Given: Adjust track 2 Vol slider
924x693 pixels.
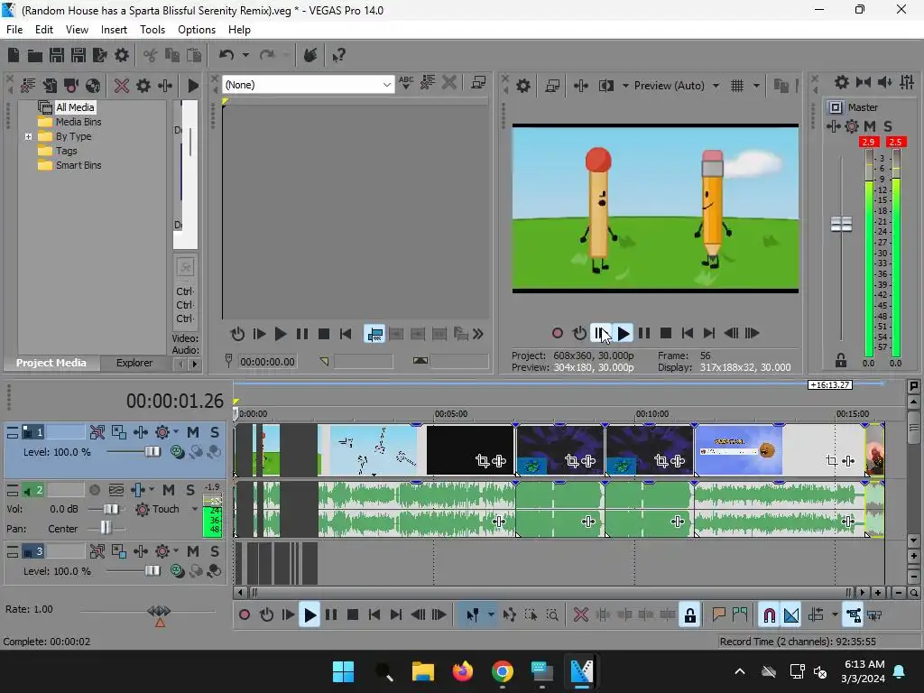Looking at the screenshot, I should click(110, 509).
